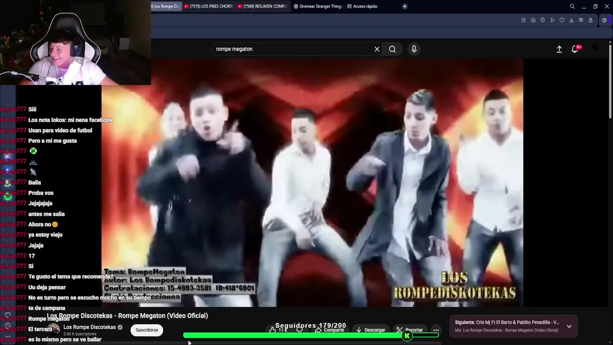
Task: Click chat message 'ya estoy viejo'
Action: click(x=45, y=235)
